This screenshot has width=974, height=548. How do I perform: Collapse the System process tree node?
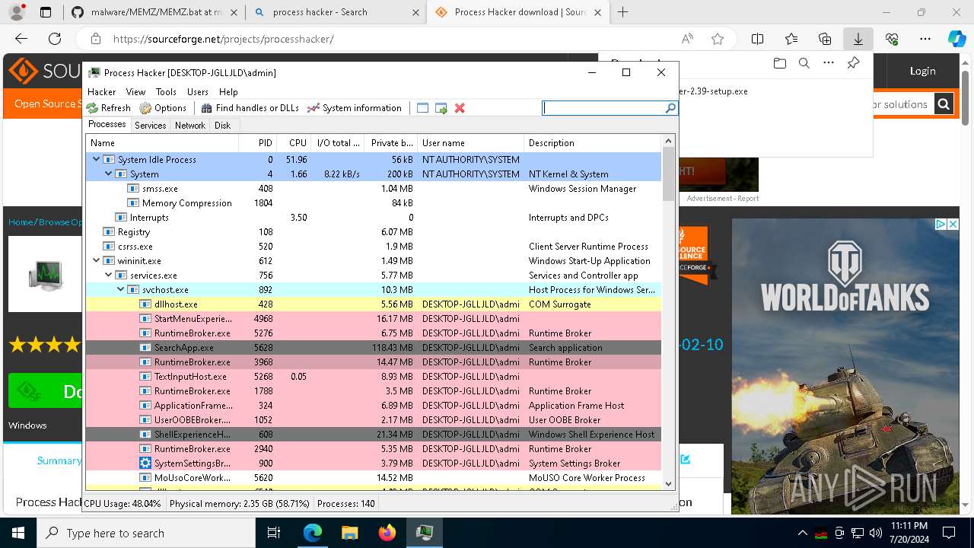108,174
